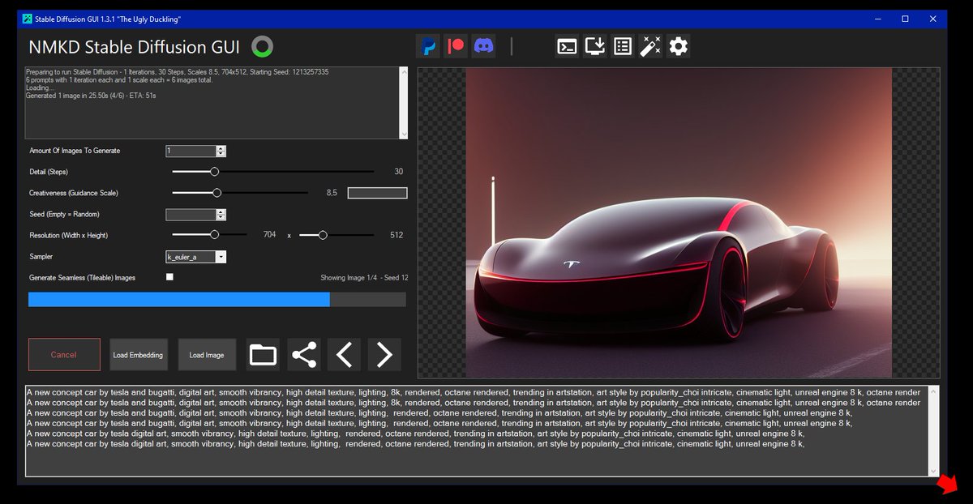
Task: Open the PayPal donation link icon
Action: tap(428, 46)
